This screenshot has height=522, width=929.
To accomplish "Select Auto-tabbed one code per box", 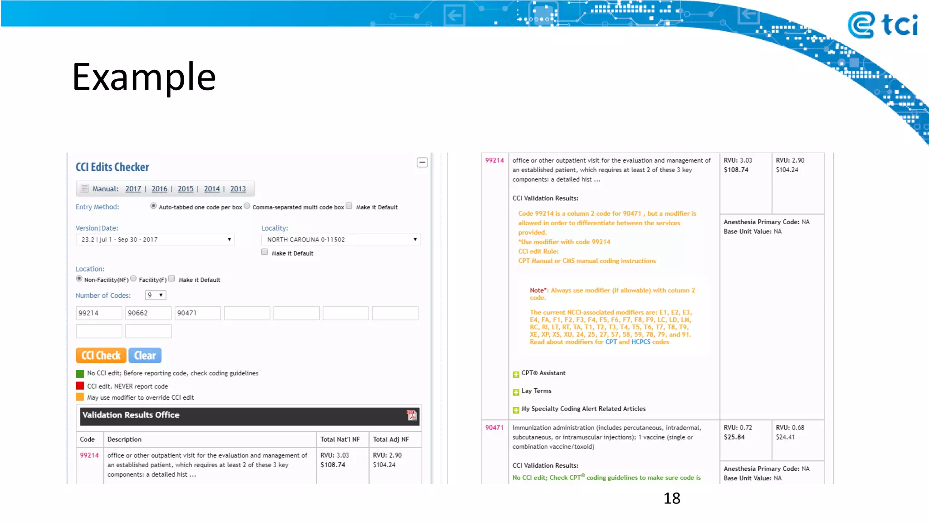I will 153,206.
